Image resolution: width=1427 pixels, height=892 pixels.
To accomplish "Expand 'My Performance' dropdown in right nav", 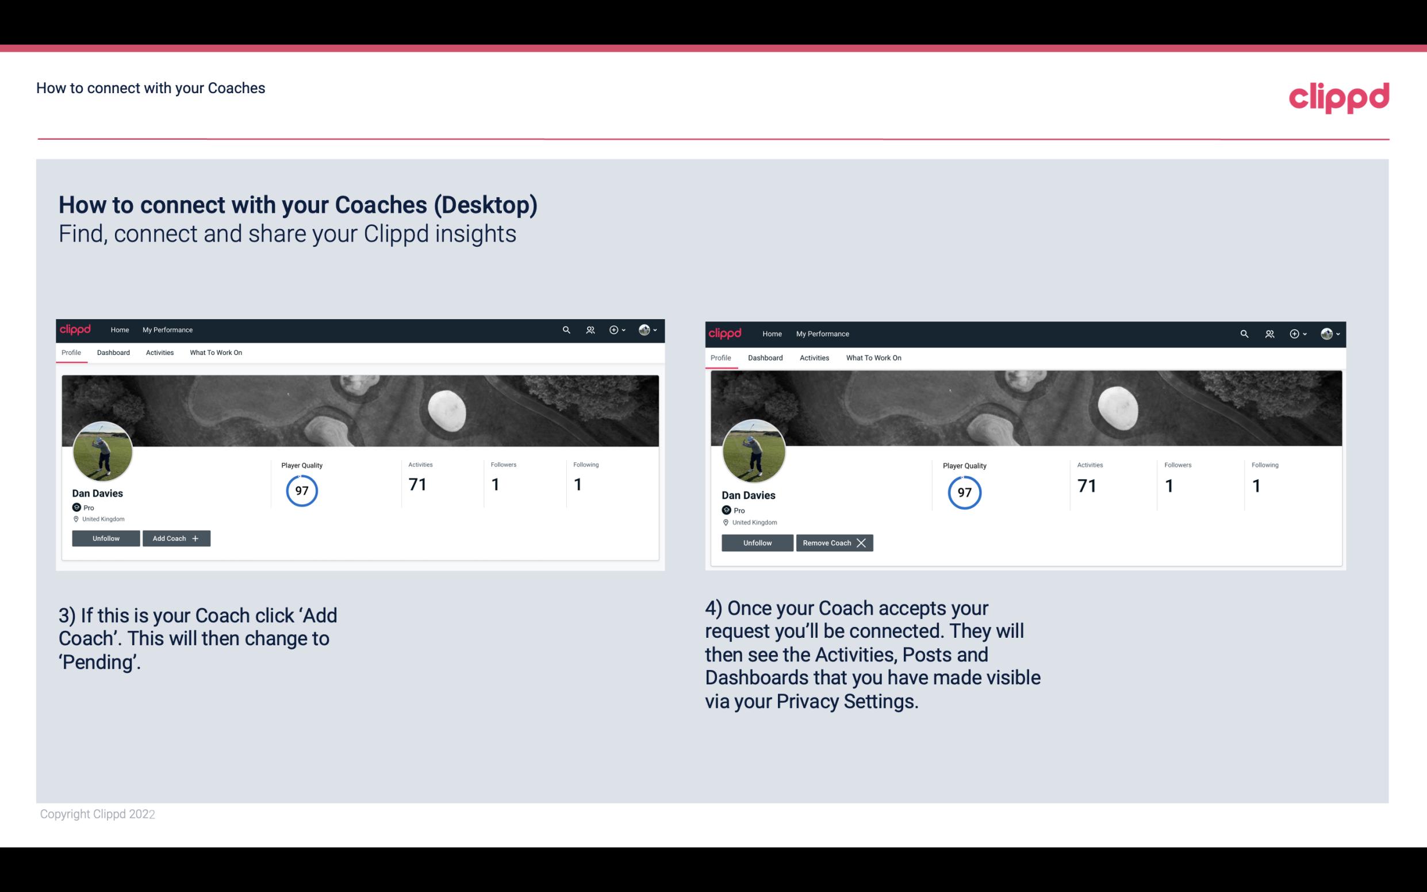I will pos(822,333).
